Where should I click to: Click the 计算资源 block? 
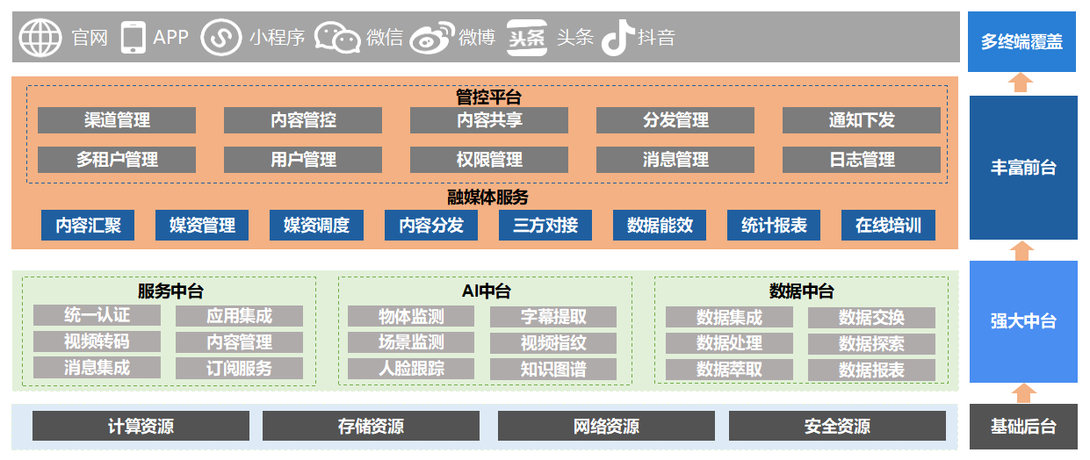(141, 427)
